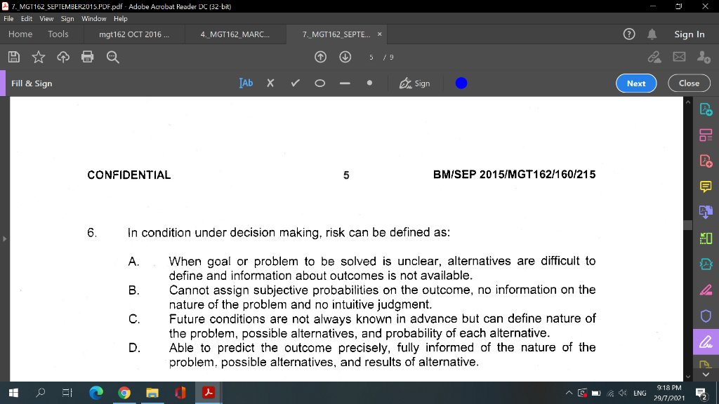Open the Window menu

(x=94, y=19)
